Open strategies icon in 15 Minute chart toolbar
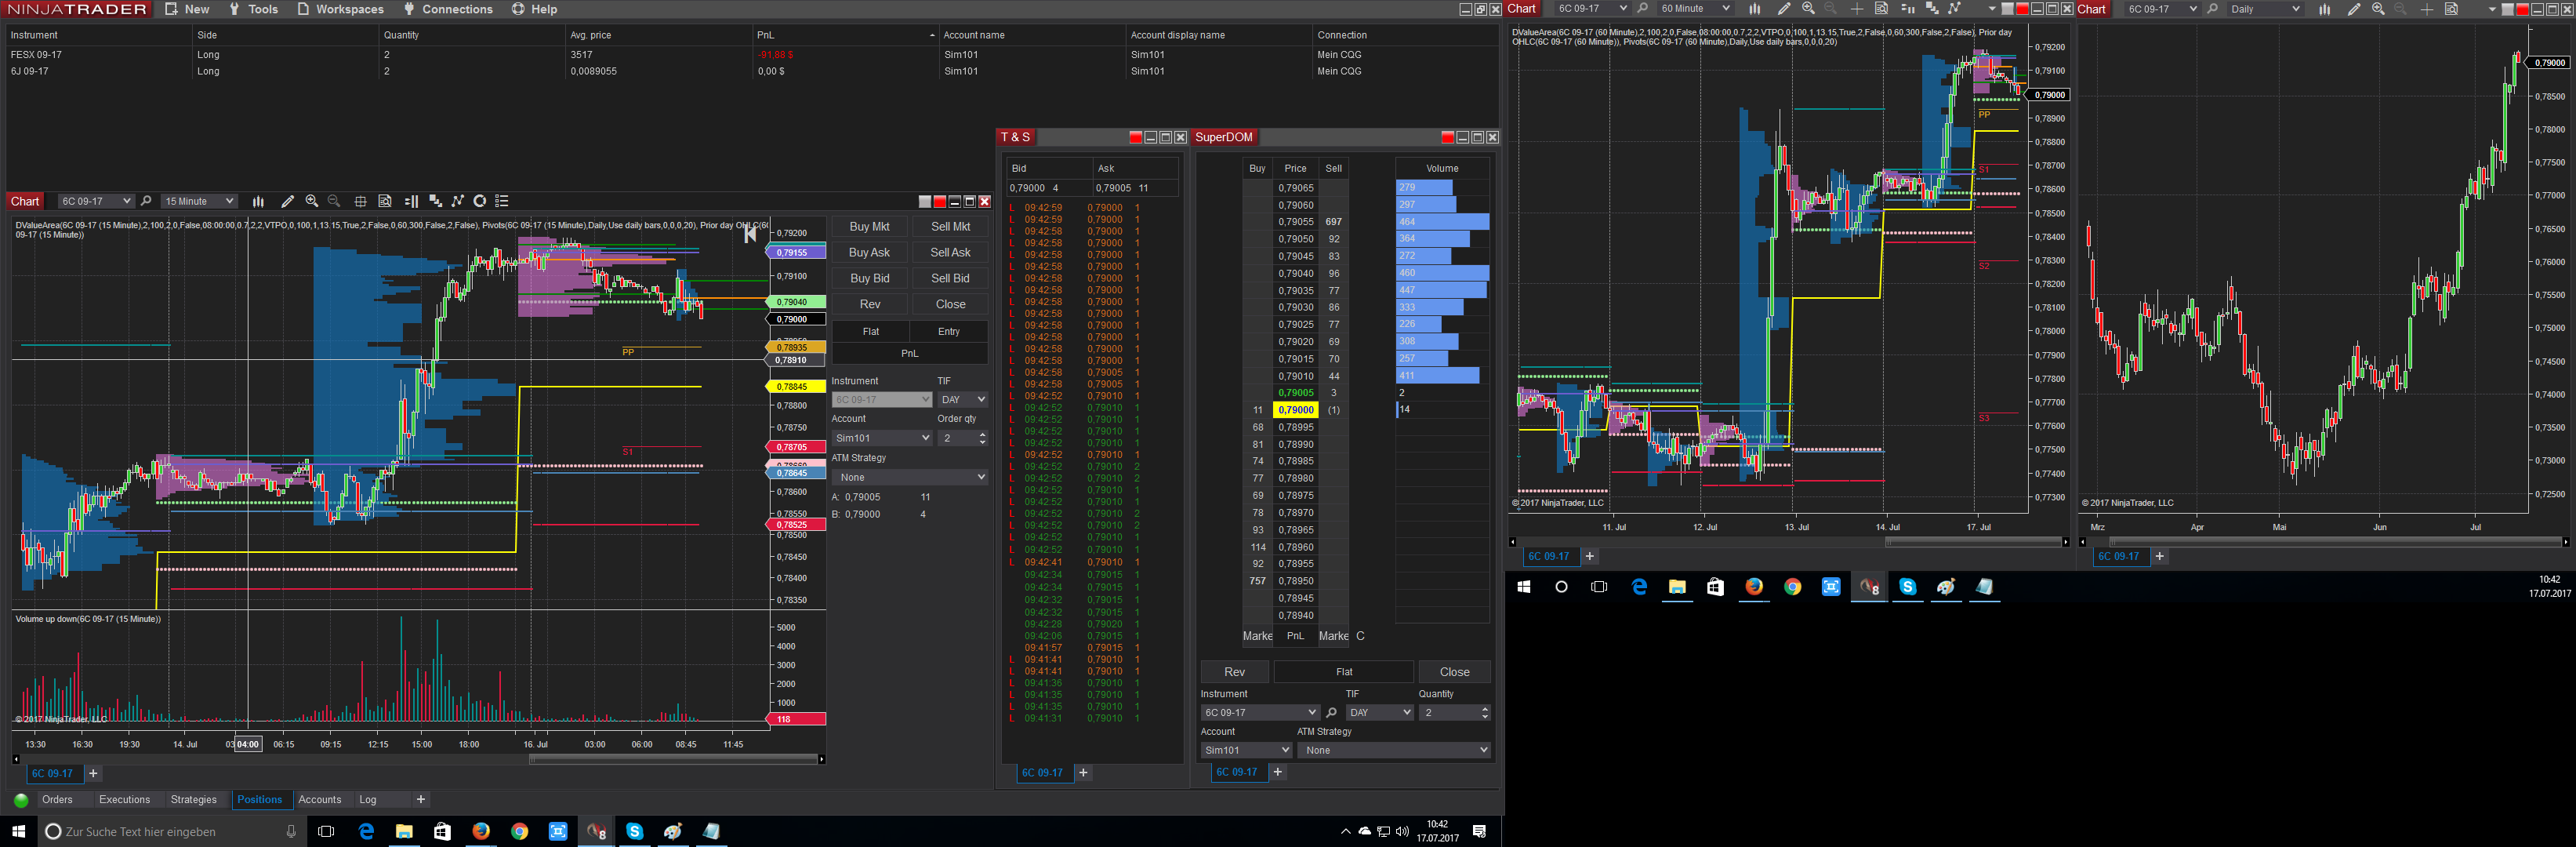This screenshot has width=2576, height=847. tap(458, 201)
